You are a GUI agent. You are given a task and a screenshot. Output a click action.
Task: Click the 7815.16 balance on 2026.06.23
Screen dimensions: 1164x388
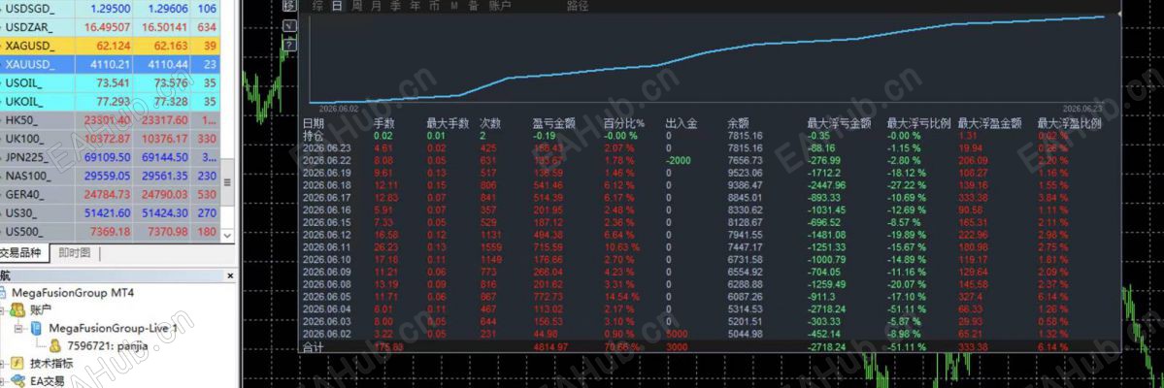745,147
